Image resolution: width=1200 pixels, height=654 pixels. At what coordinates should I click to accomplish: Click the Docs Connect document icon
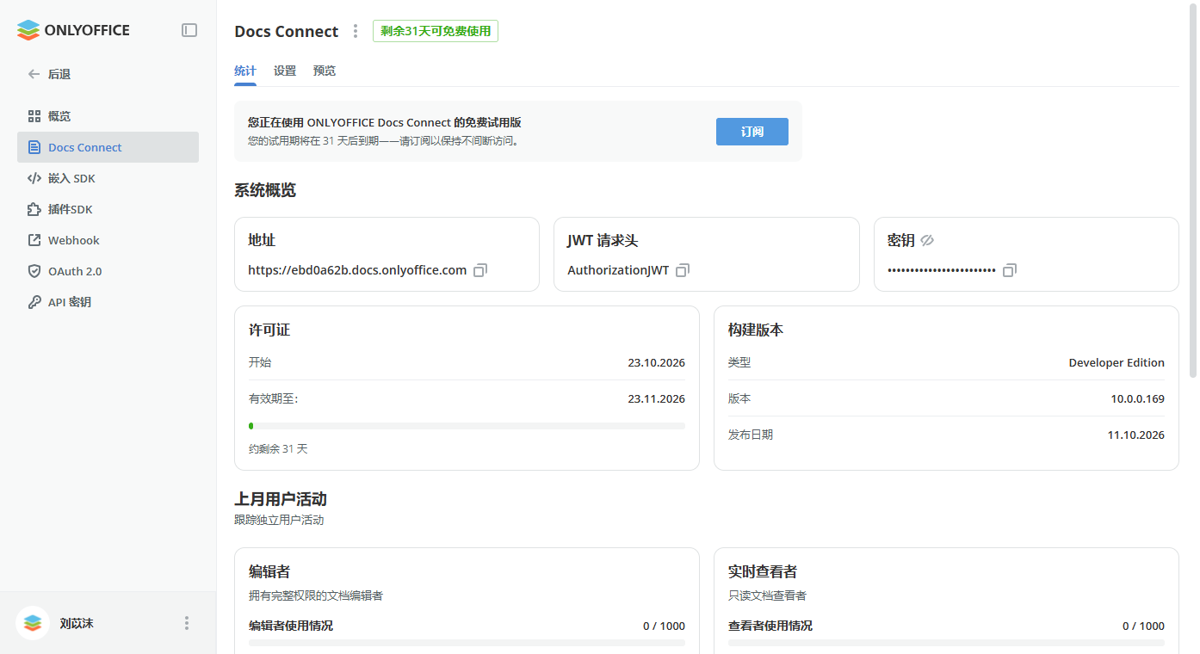(34, 147)
